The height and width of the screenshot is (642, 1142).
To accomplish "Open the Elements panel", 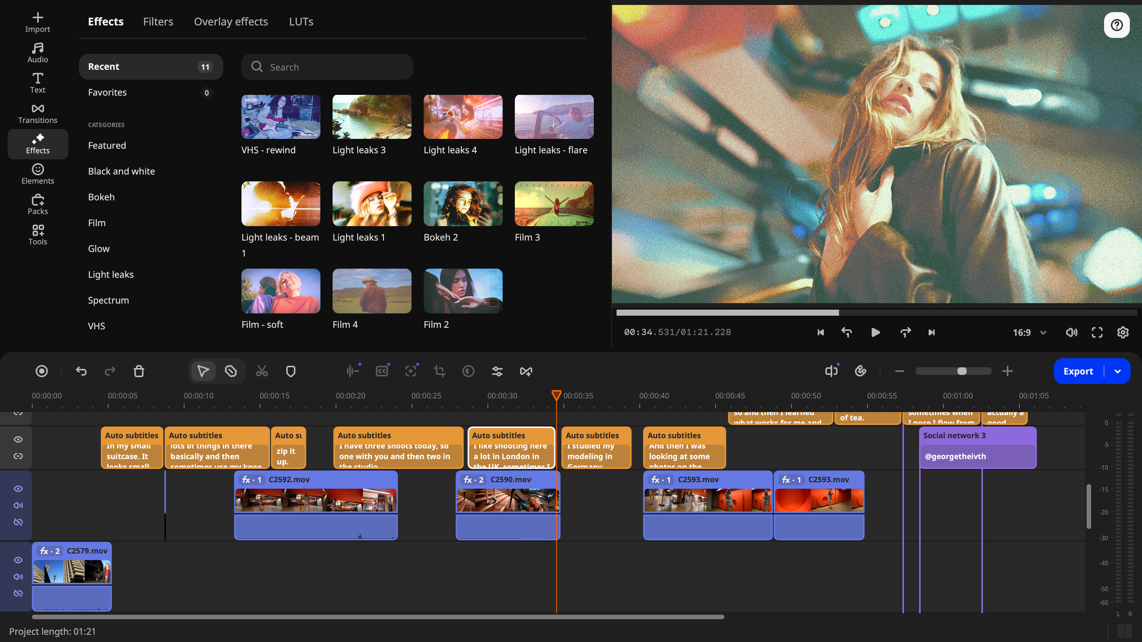I will click(x=38, y=174).
